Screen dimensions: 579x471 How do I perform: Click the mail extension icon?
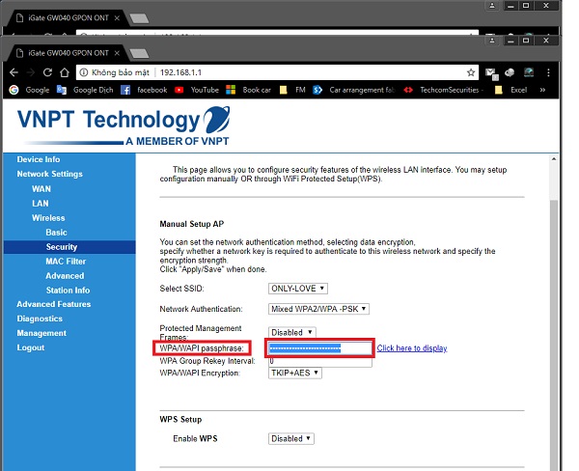(491, 73)
